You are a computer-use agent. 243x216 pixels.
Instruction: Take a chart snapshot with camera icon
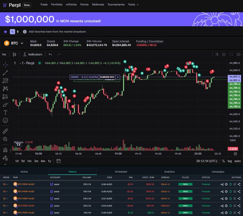[238, 55]
